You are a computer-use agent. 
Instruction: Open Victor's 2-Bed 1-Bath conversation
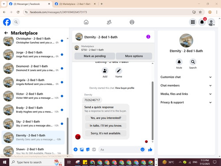(33, 96)
